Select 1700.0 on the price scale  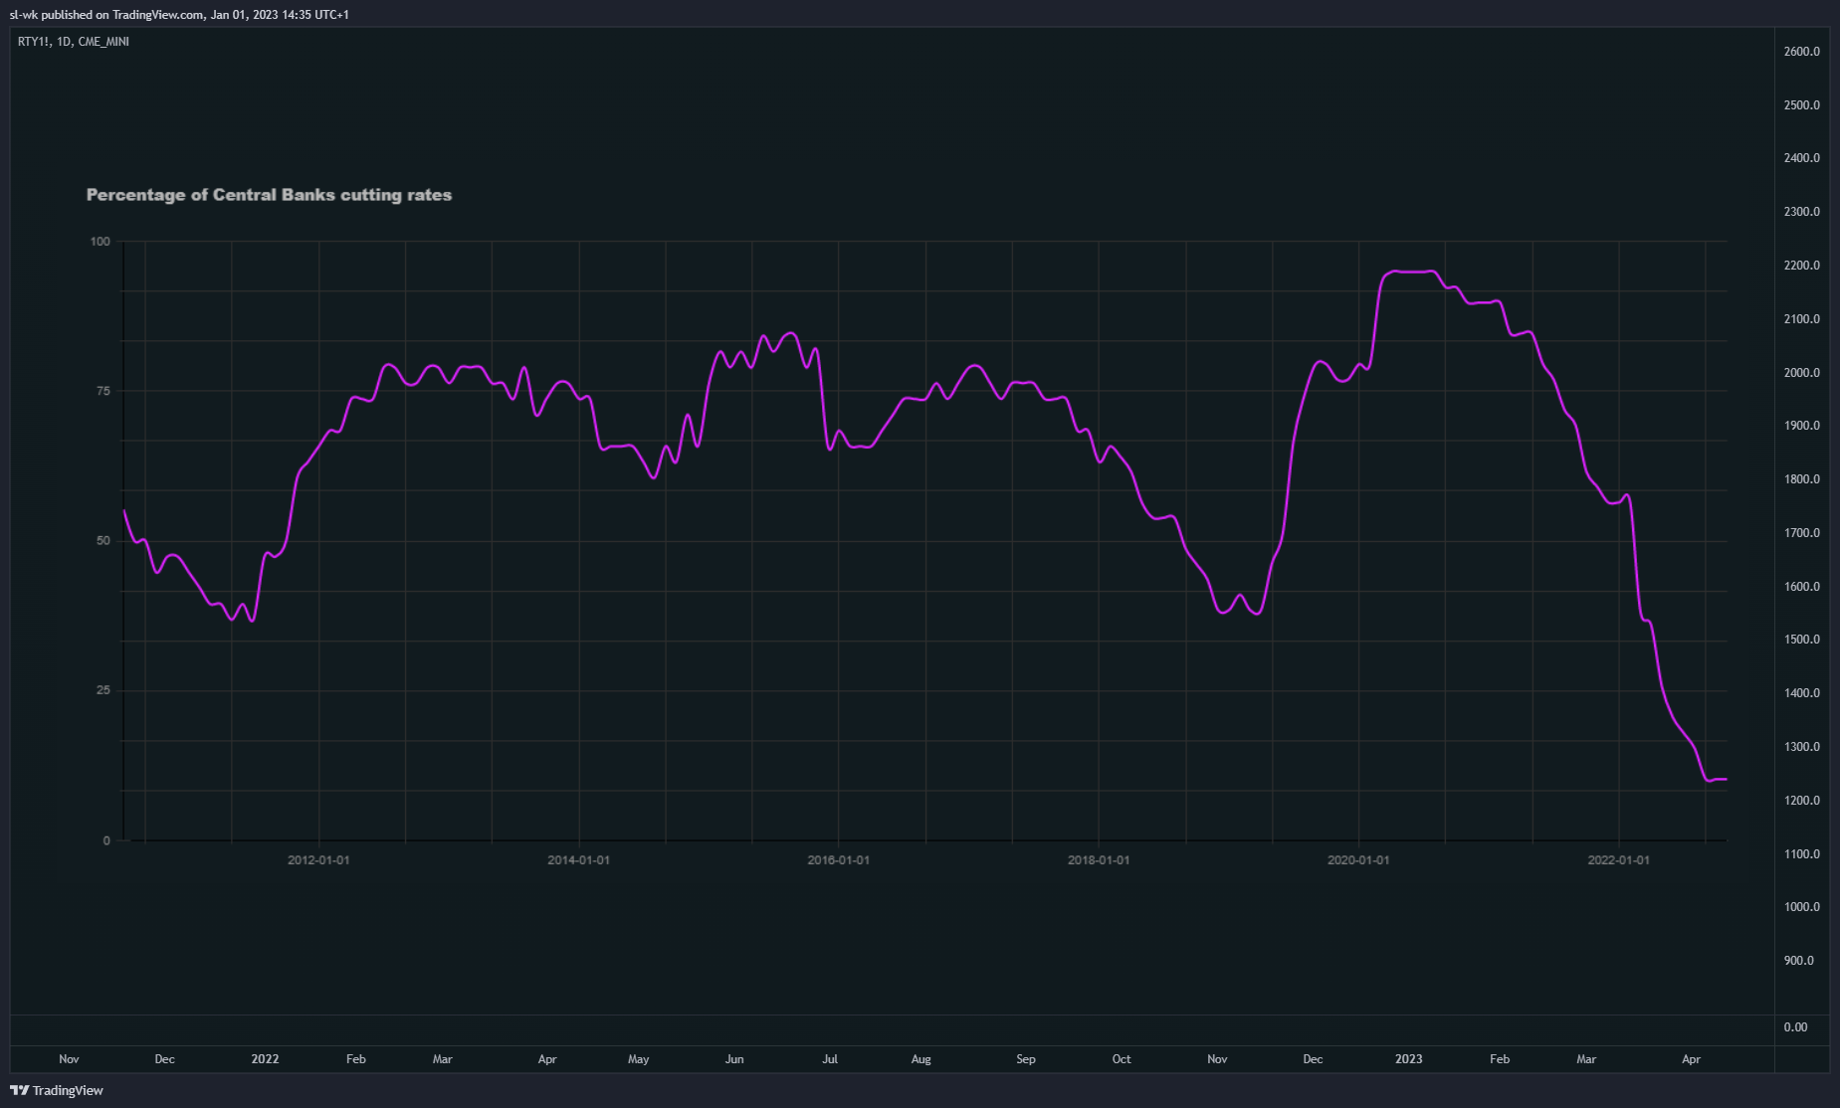(1802, 533)
